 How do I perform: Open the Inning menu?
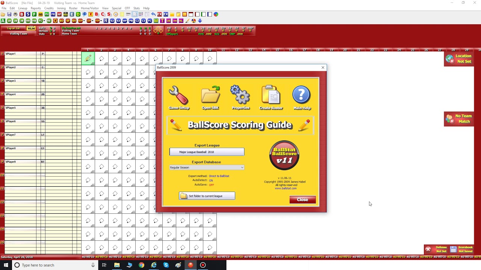61,8
